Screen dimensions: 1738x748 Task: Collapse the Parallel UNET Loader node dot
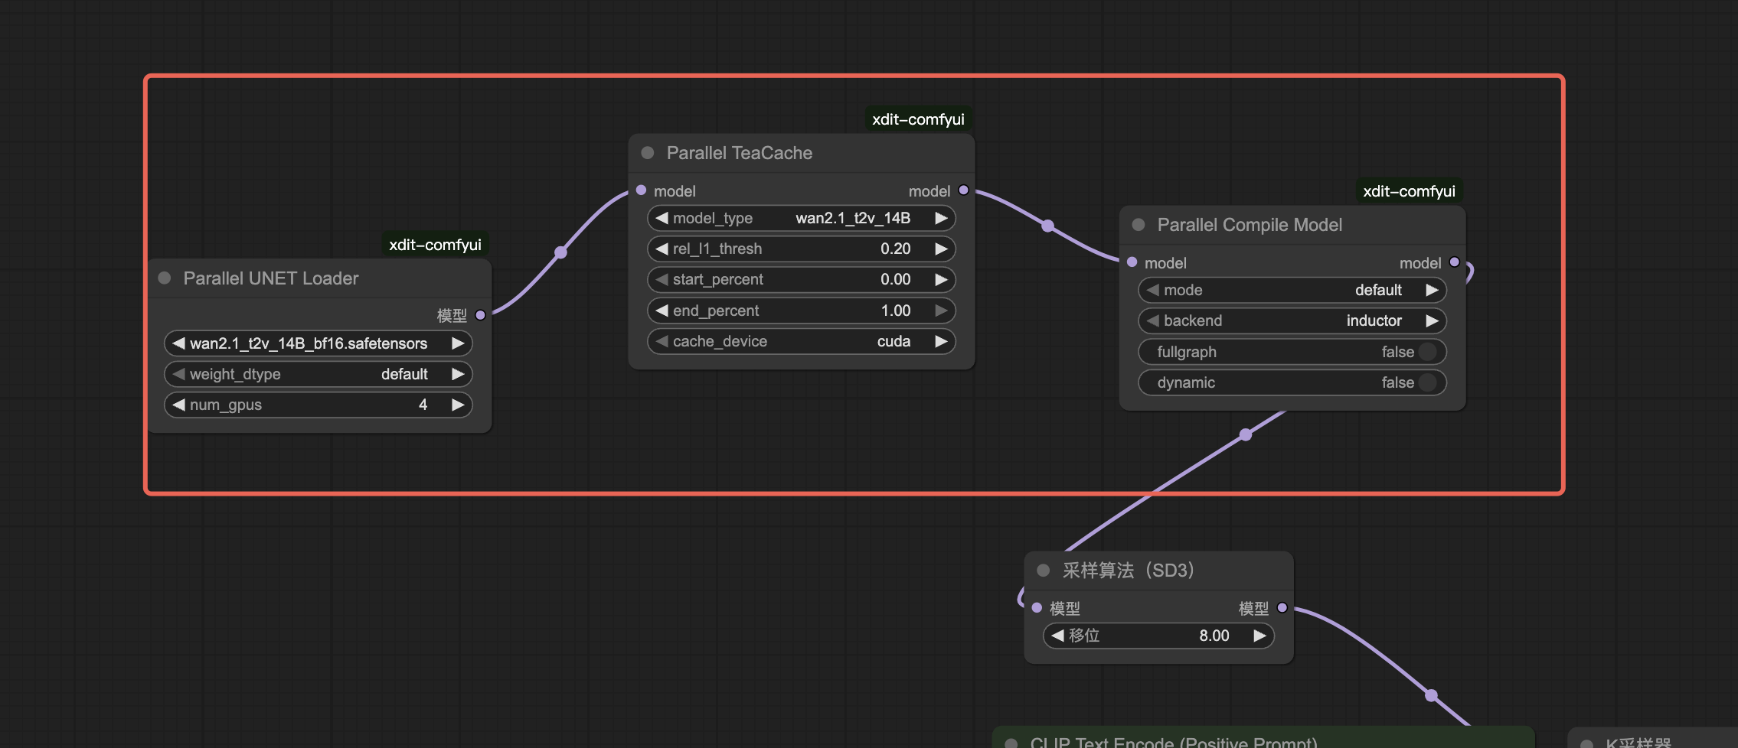[x=164, y=278]
